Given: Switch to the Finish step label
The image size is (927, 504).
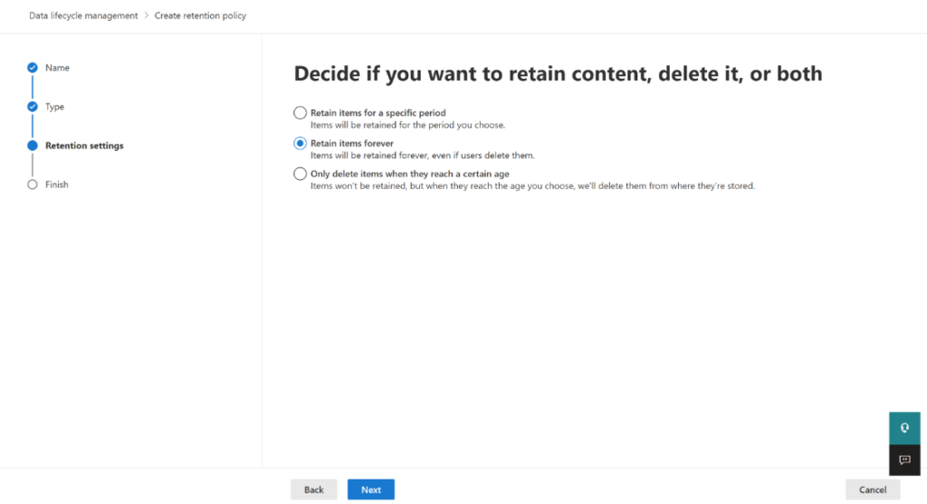Looking at the screenshot, I should pyautogui.click(x=57, y=185).
